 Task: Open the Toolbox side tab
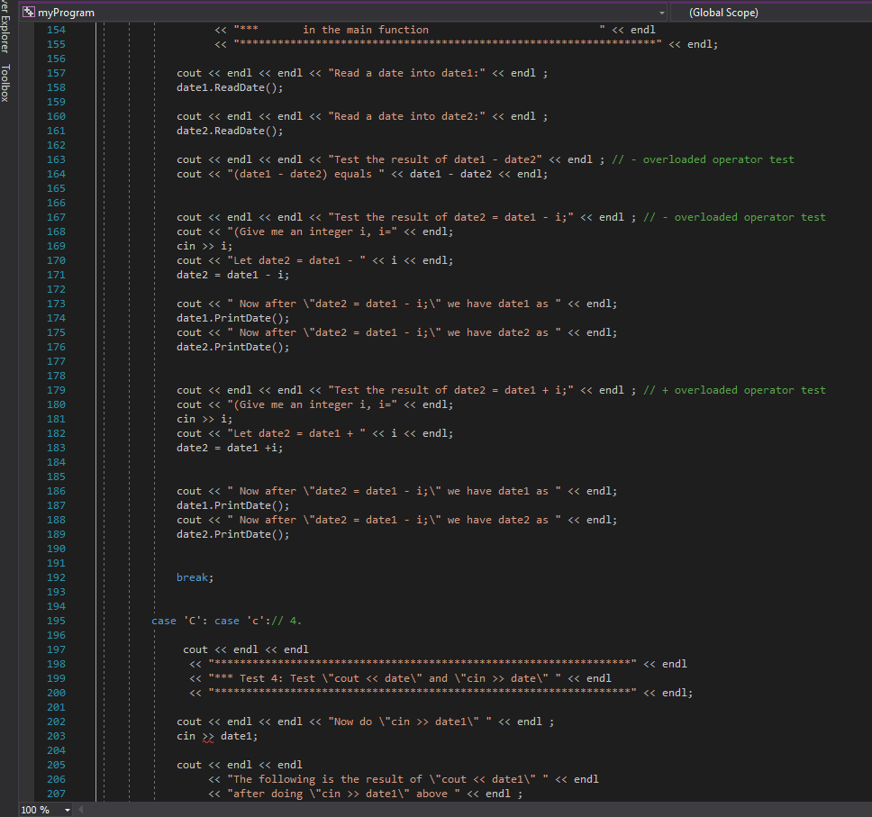pyautogui.click(x=7, y=83)
